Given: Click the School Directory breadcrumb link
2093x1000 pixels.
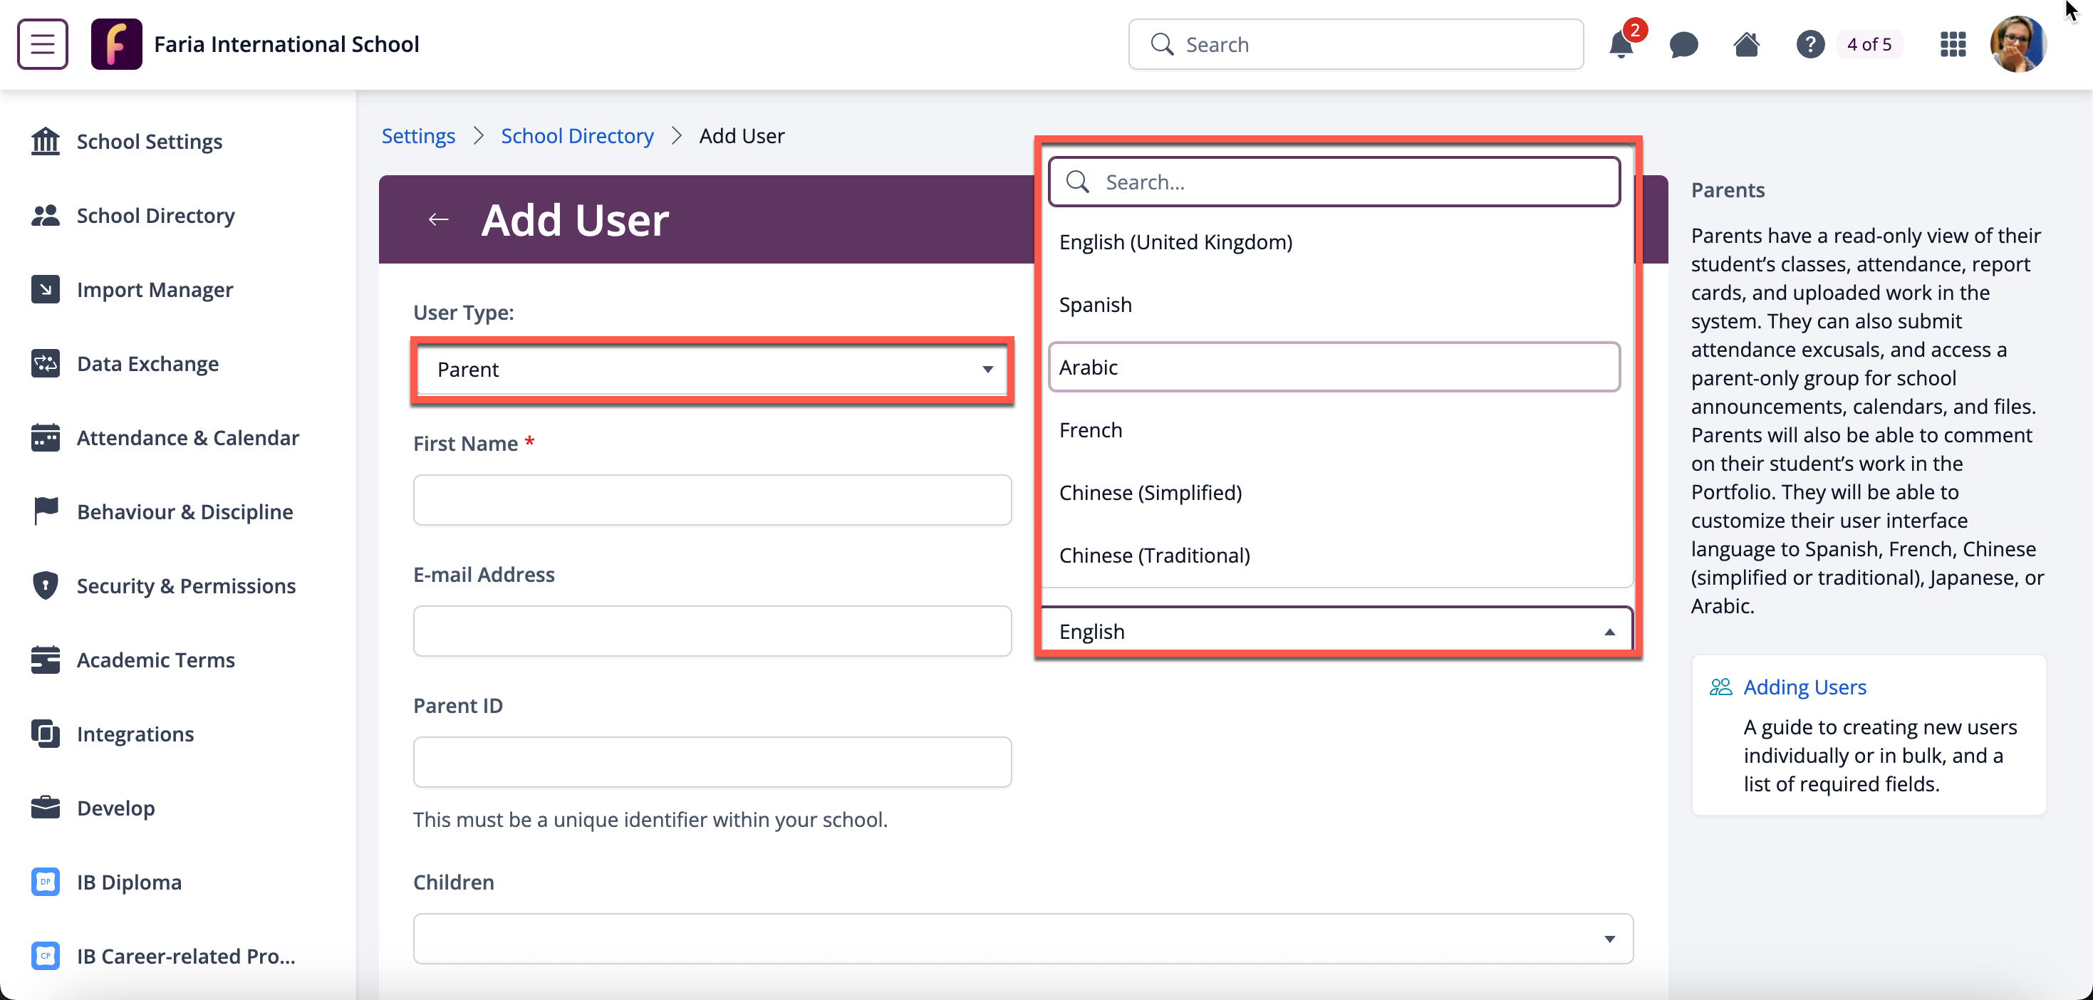Looking at the screenshot, I should [577, 135].
